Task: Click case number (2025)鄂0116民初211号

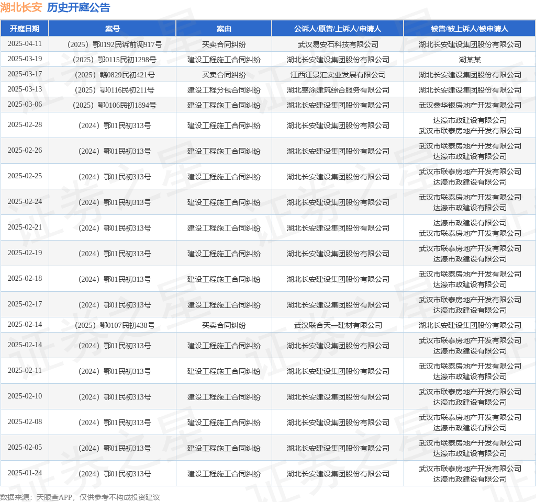Action: pyautogui.click(x=115, y=90)
